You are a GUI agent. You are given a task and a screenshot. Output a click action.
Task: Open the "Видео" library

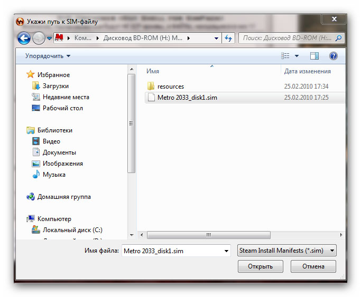[51, 141]
